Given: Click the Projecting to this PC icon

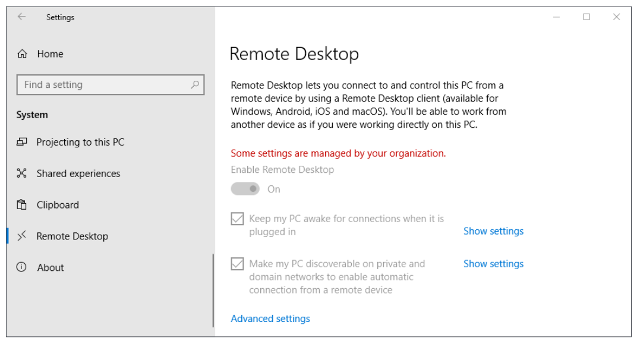Looking at the screenshot, I should point(22,142).
